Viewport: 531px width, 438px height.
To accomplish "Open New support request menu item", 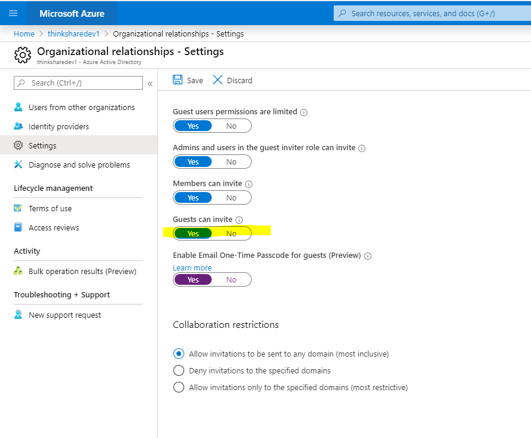I will click(65, 315).
